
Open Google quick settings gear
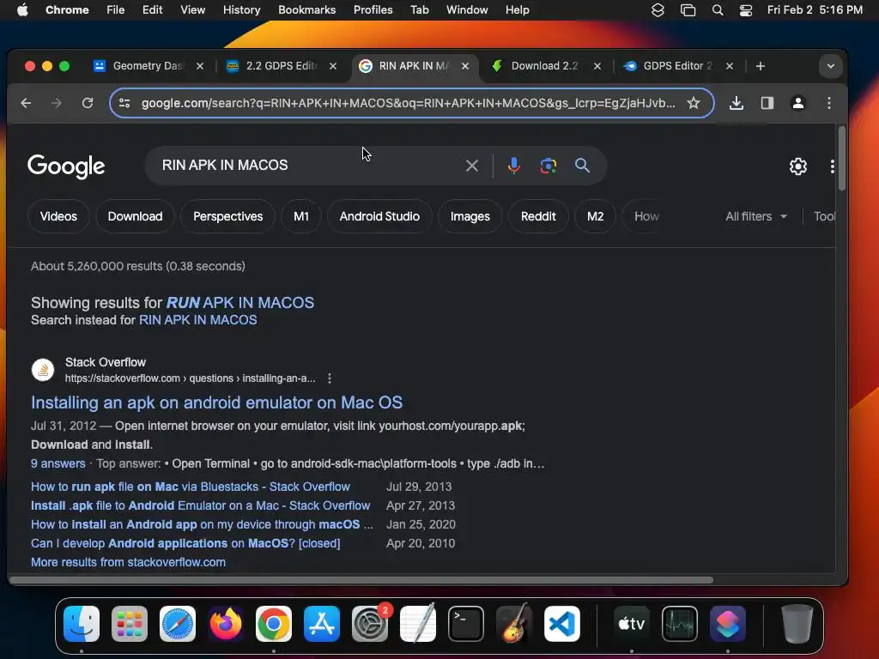coord(797,166)
